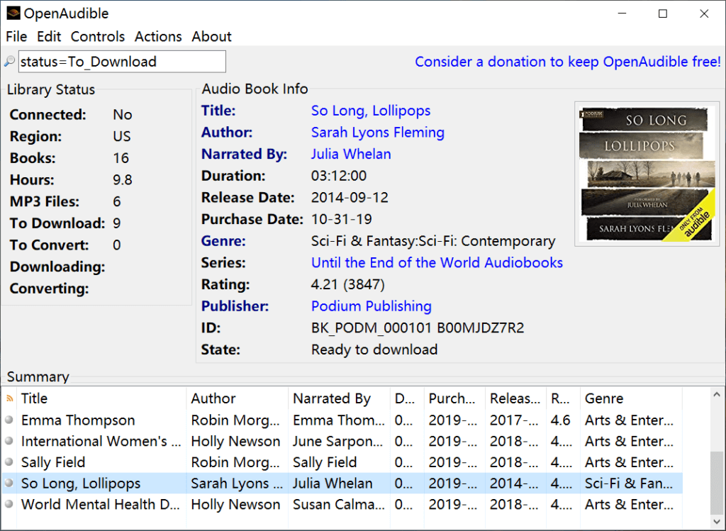The image size is (726, 531).
Task: Sort by the Purch... column header
Action: coord(454,398)
